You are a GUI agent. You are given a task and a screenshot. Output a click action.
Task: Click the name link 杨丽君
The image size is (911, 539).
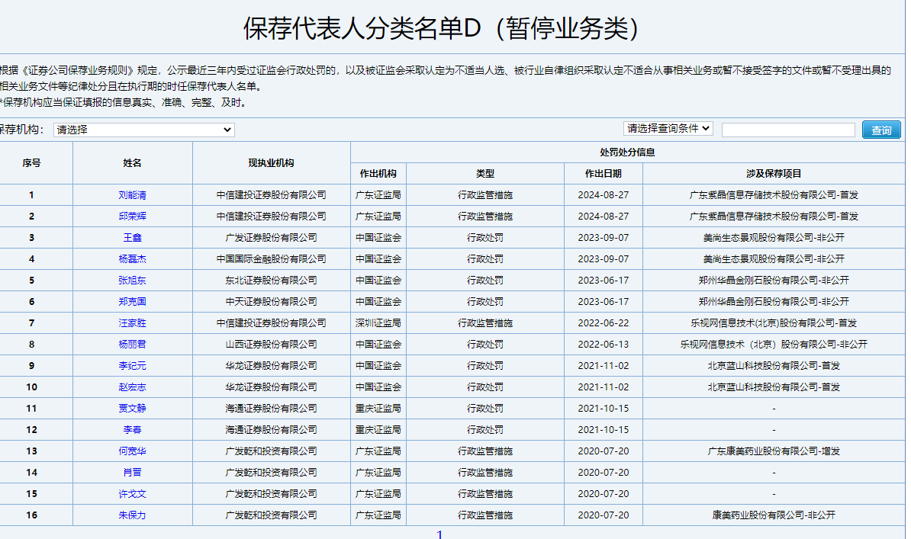132,345
